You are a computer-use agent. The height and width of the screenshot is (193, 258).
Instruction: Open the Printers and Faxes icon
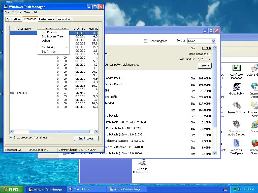point(253,109)
